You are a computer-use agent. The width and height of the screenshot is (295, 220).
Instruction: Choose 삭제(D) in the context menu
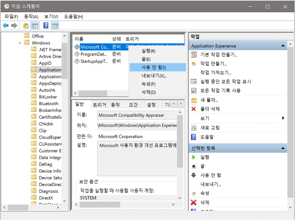coord(158,92)
